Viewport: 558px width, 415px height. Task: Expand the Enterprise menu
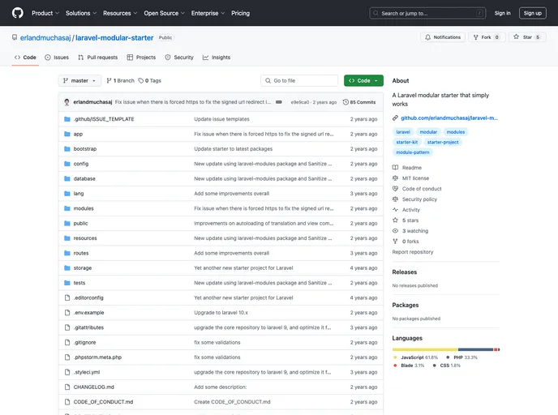click(208, 13)
